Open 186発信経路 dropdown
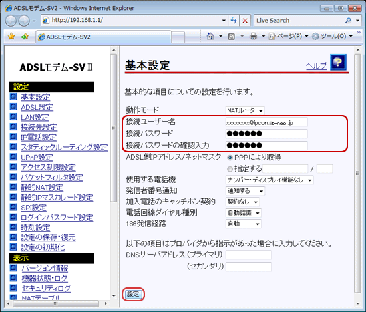The width and height of the screenshot is (366, 312). [x=243, y=224]
